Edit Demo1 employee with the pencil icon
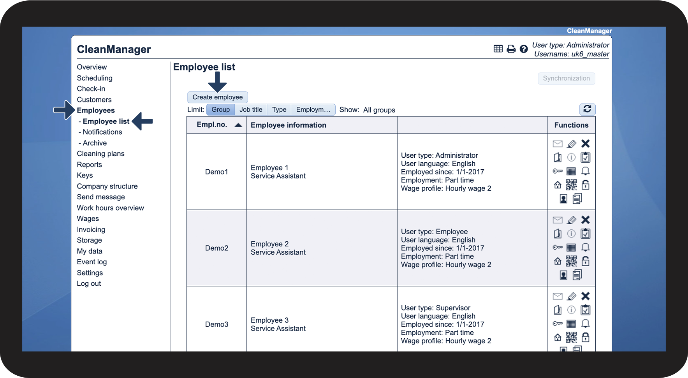The image size is (688, 378). tap(571, 144)
